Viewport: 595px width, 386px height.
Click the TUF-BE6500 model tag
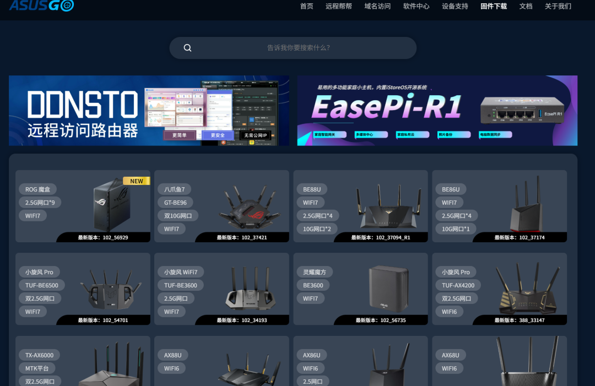(42, 285)
